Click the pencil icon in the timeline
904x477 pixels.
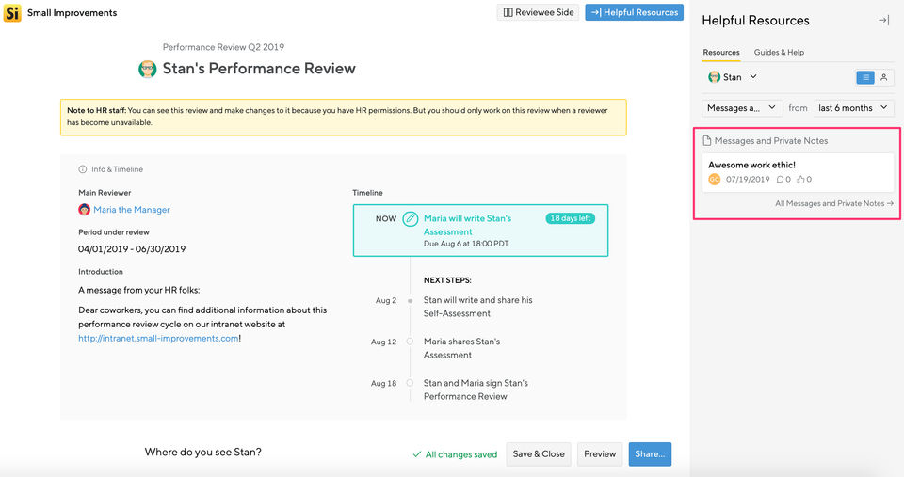[410, 218]
